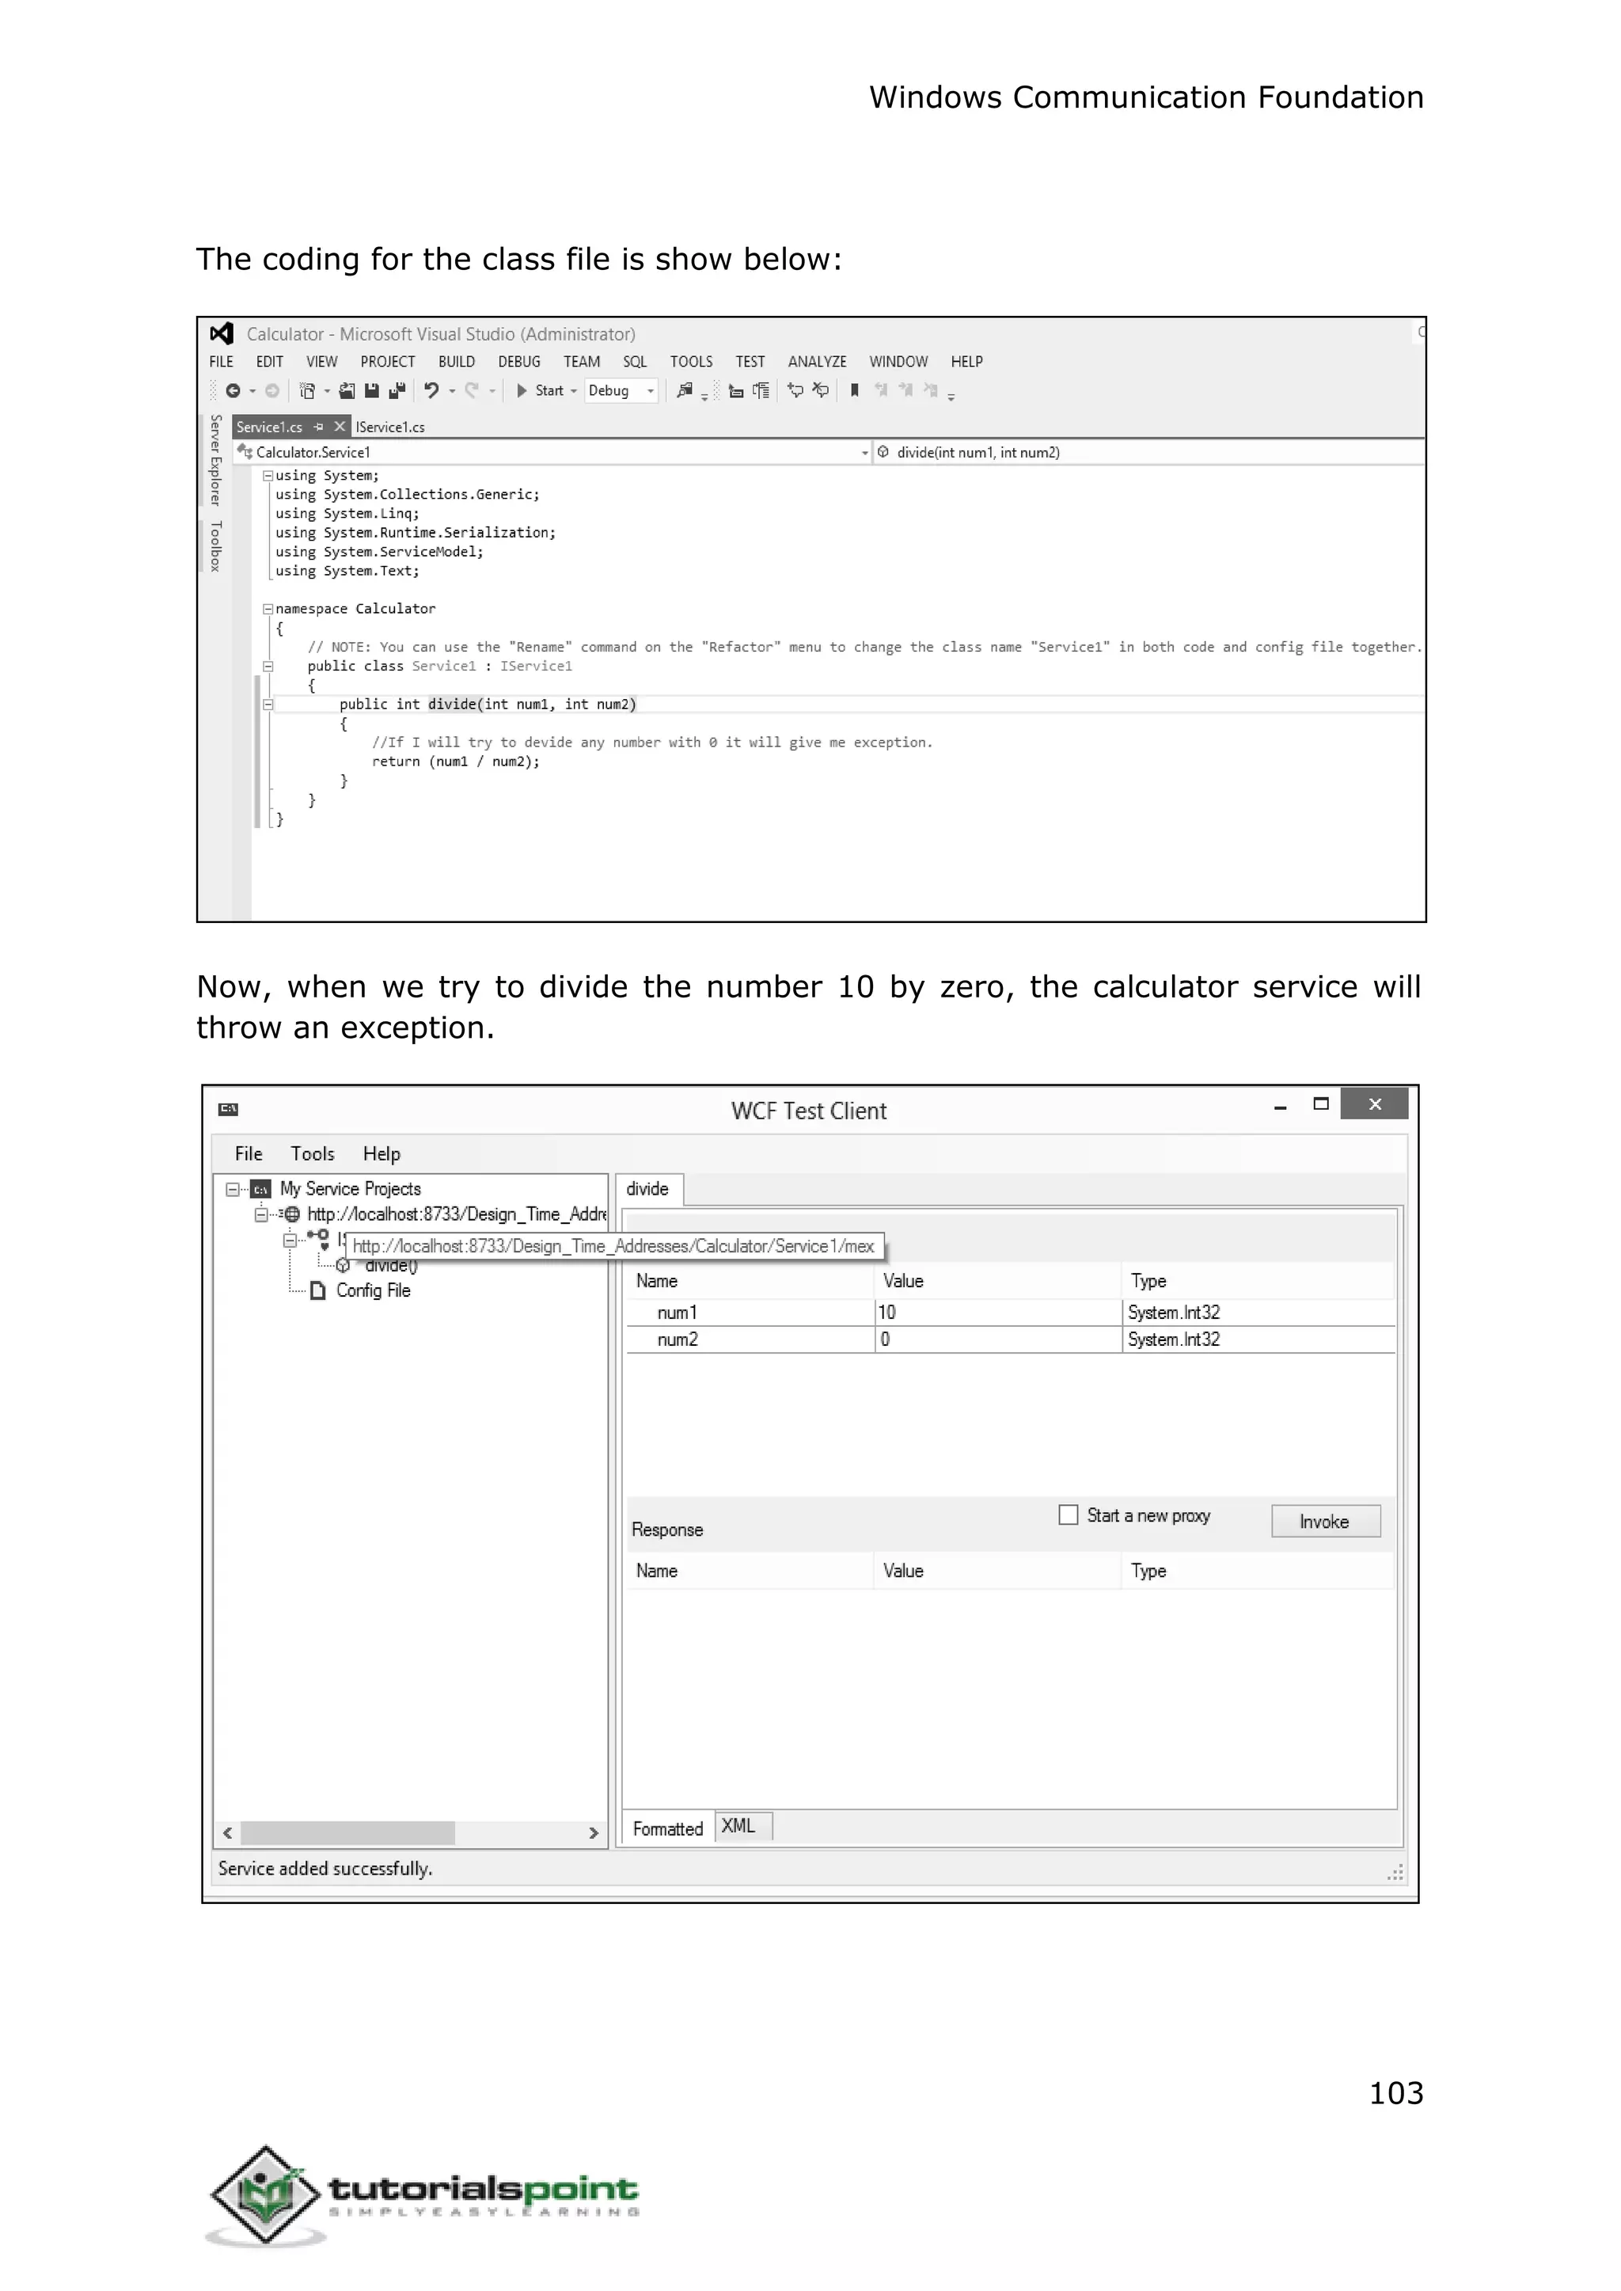Select the divide tab
The height and width of the screenshot is (2291, 1621).
point(647,1189)
